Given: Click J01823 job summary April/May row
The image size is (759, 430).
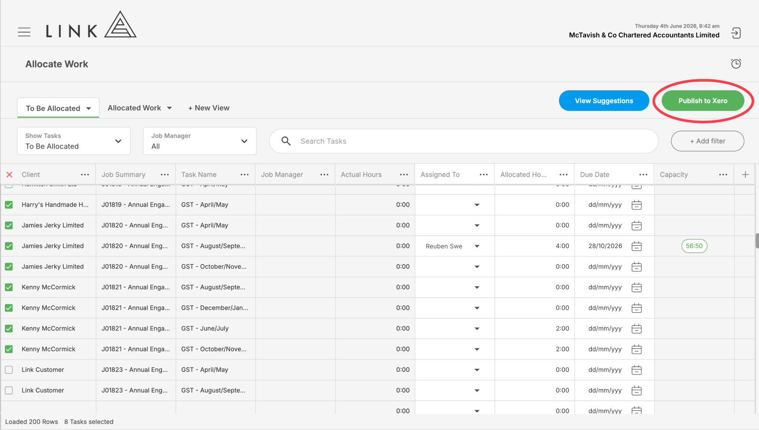Looking at the screenshot, I should coord(135,370).
